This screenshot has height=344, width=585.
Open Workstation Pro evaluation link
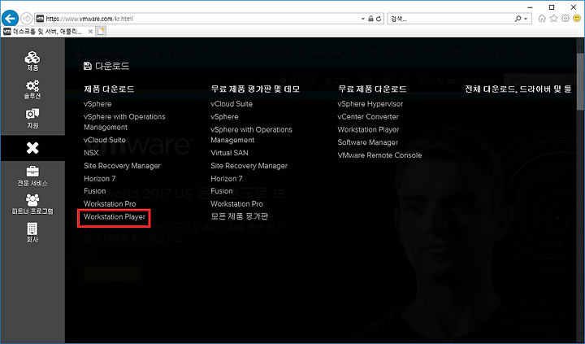coord(236,204)
